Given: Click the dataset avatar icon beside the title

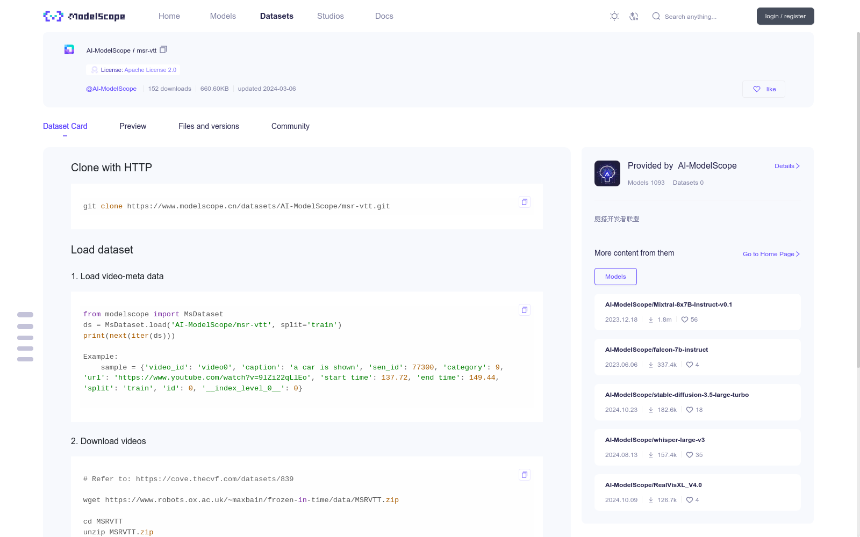Looking at the screenshot, I should (69, 49).
